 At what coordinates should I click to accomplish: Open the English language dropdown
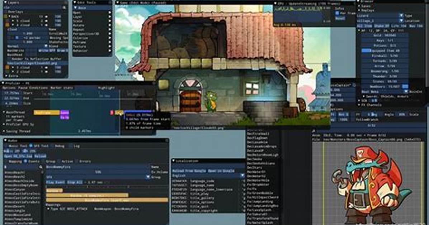click(x=208, y=176)
